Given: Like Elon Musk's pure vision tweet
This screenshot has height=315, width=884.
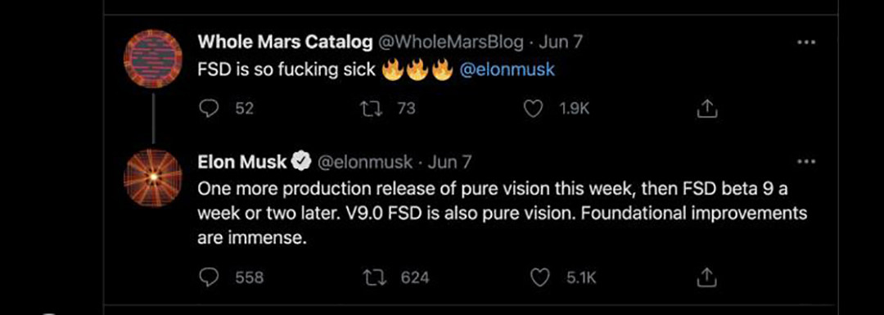Looking at the screenshot, I should coord(540,277).
